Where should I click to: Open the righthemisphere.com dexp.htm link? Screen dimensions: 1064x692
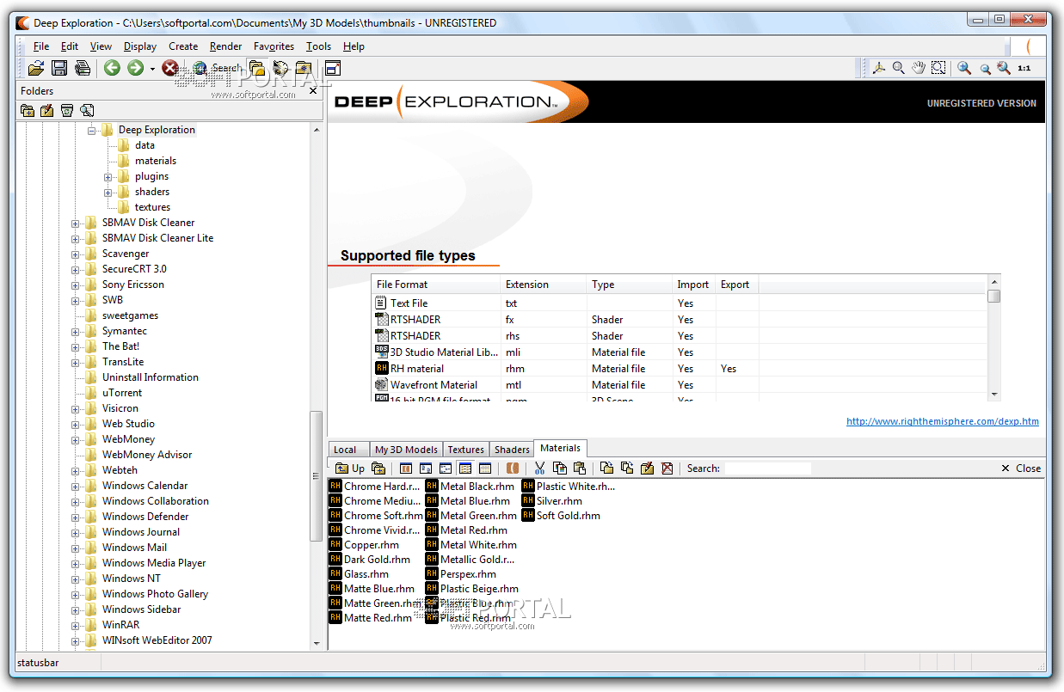click(943, 421)
